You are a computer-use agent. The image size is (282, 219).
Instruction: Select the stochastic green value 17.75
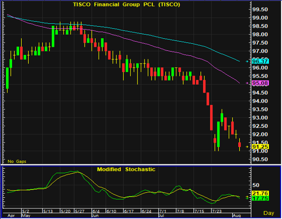260,198
